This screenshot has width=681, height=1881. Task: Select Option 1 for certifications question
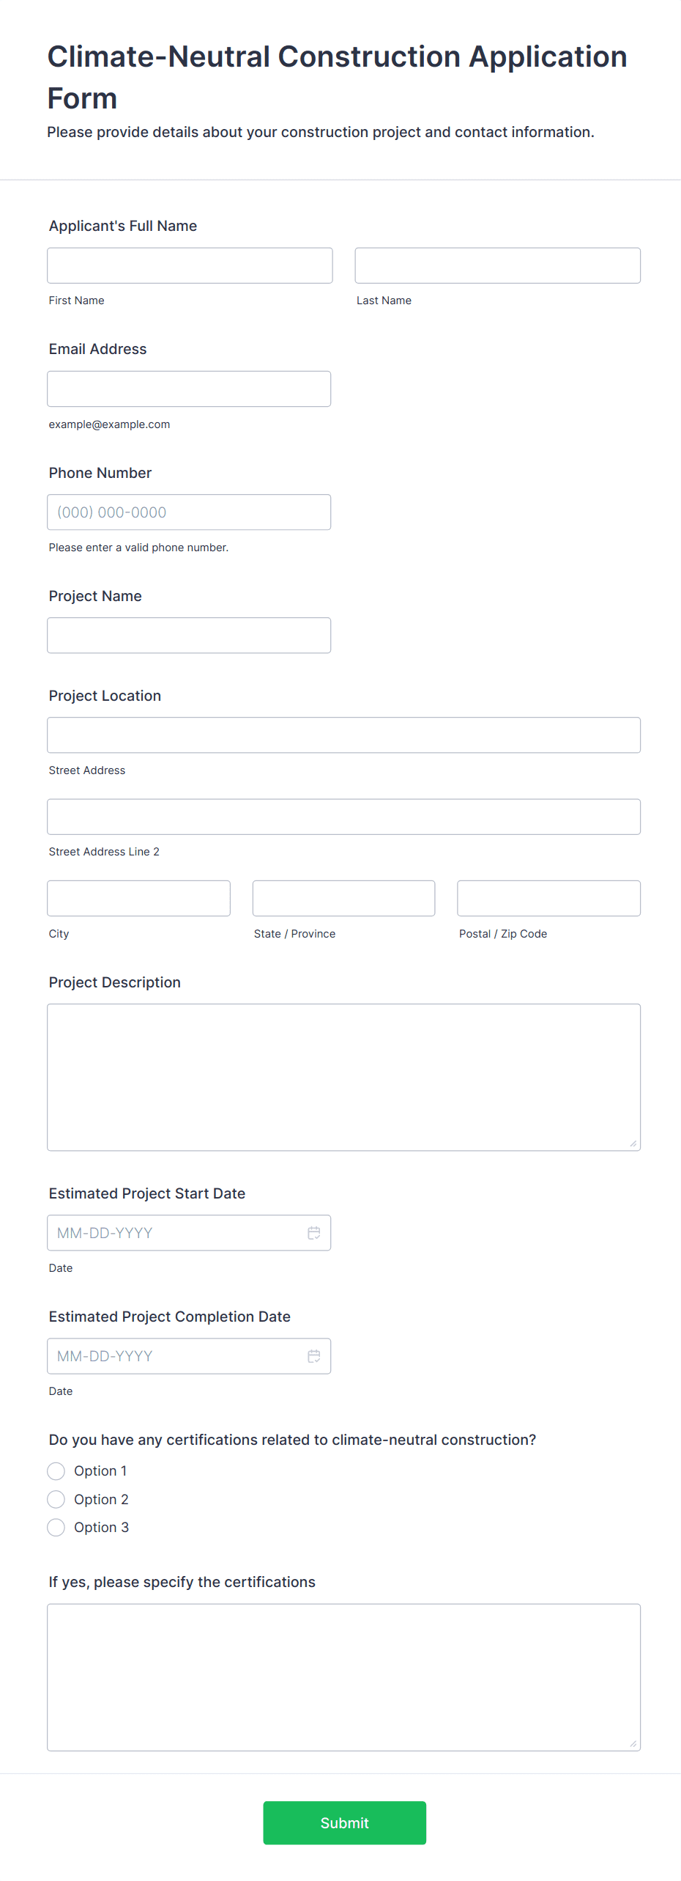coord(56,1470)
